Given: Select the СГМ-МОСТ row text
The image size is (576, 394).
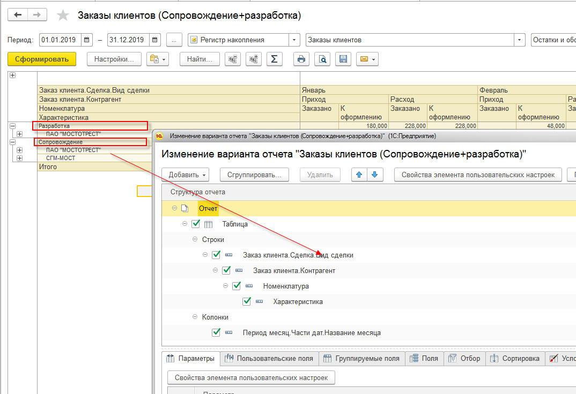Looking at the screenshot, I should (61, 158).
